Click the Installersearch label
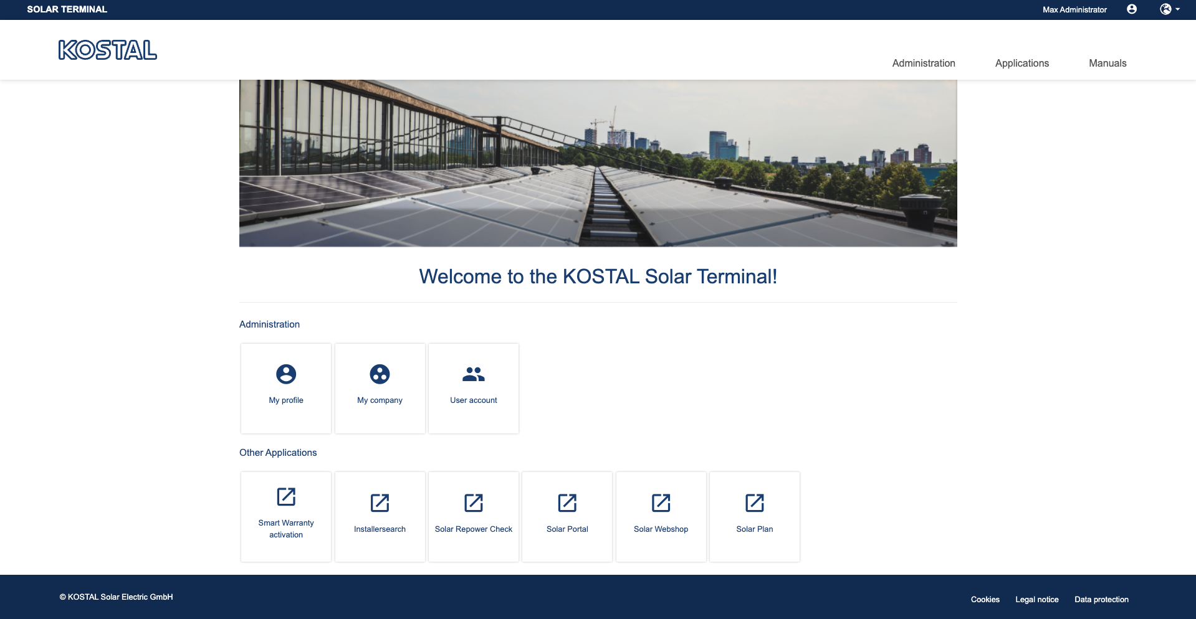This screenshot has height=619, width=1196. tap(380, 529)
